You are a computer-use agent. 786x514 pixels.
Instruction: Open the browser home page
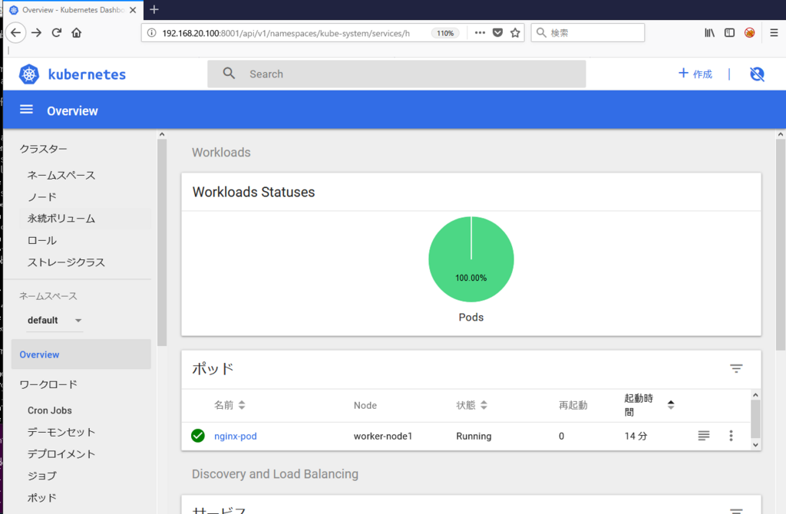coord(76,32)
